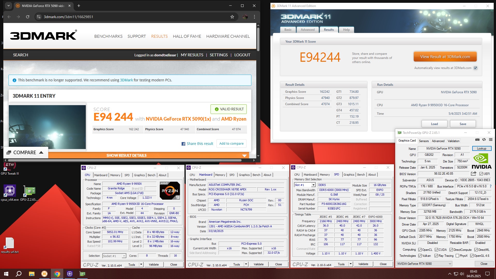This screenshot has width=496, height=279.
Task: Open a new Chrome tab
Action: (x=79, y=6)
